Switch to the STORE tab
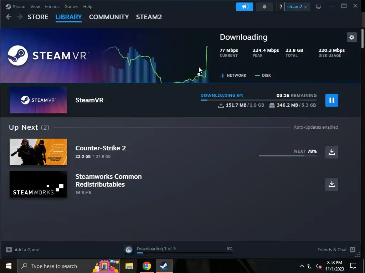 coord(38,17)
